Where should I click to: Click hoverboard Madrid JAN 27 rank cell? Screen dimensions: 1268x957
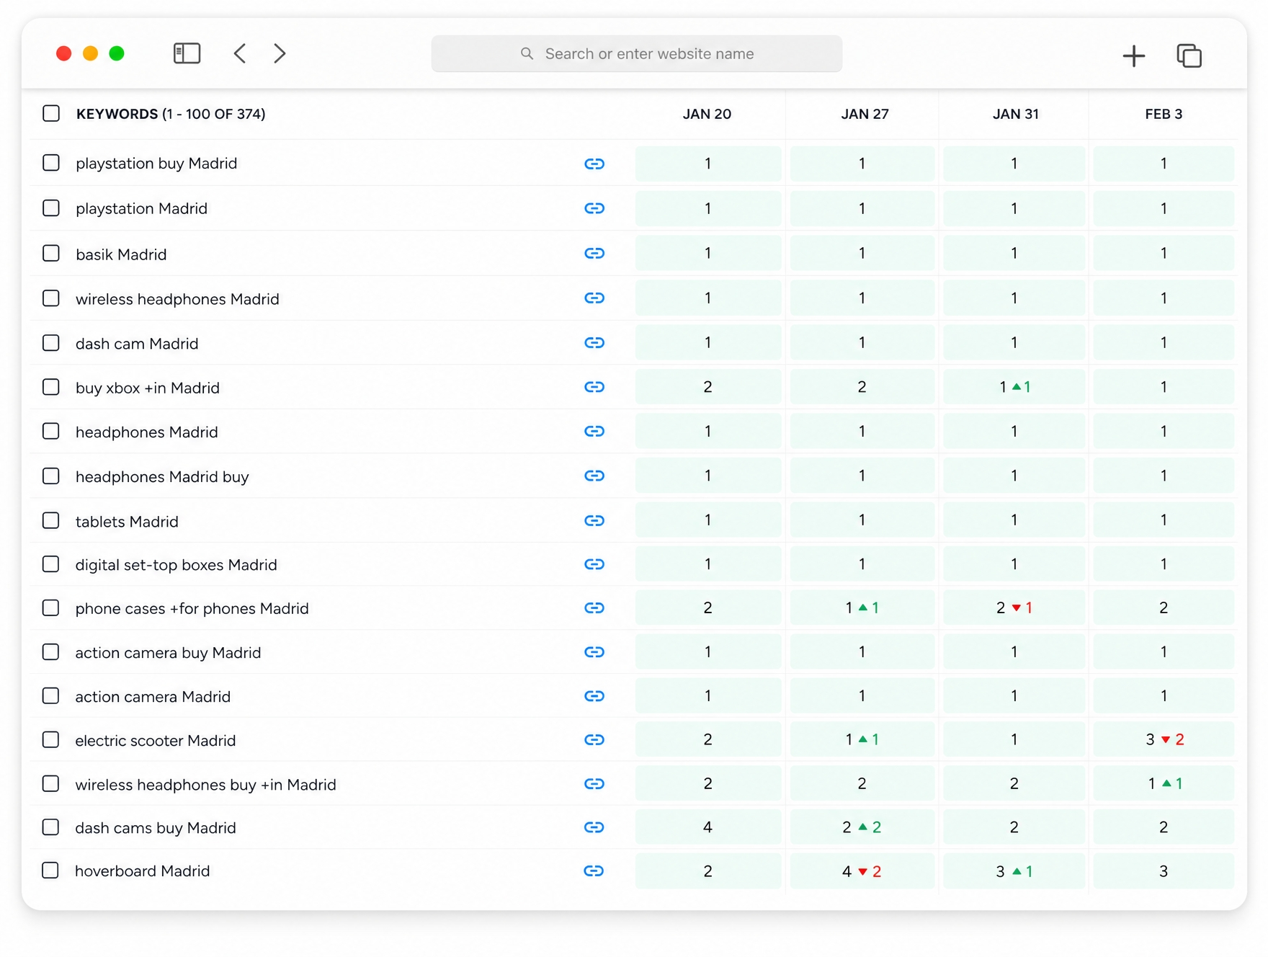862,871
